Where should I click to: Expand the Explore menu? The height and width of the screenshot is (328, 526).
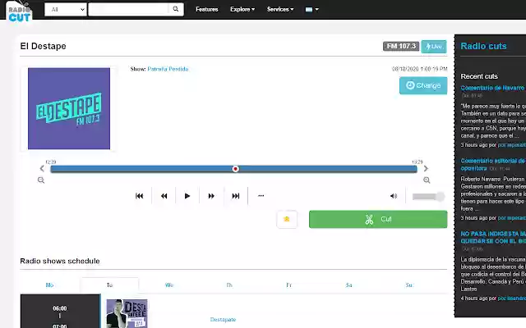pos(242,9)
